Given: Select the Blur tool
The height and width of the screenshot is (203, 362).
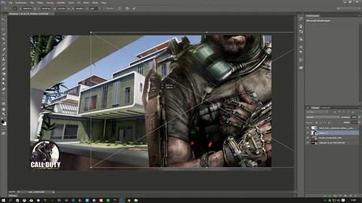Looking at the screenshot, I should click(x=3, y=79).
